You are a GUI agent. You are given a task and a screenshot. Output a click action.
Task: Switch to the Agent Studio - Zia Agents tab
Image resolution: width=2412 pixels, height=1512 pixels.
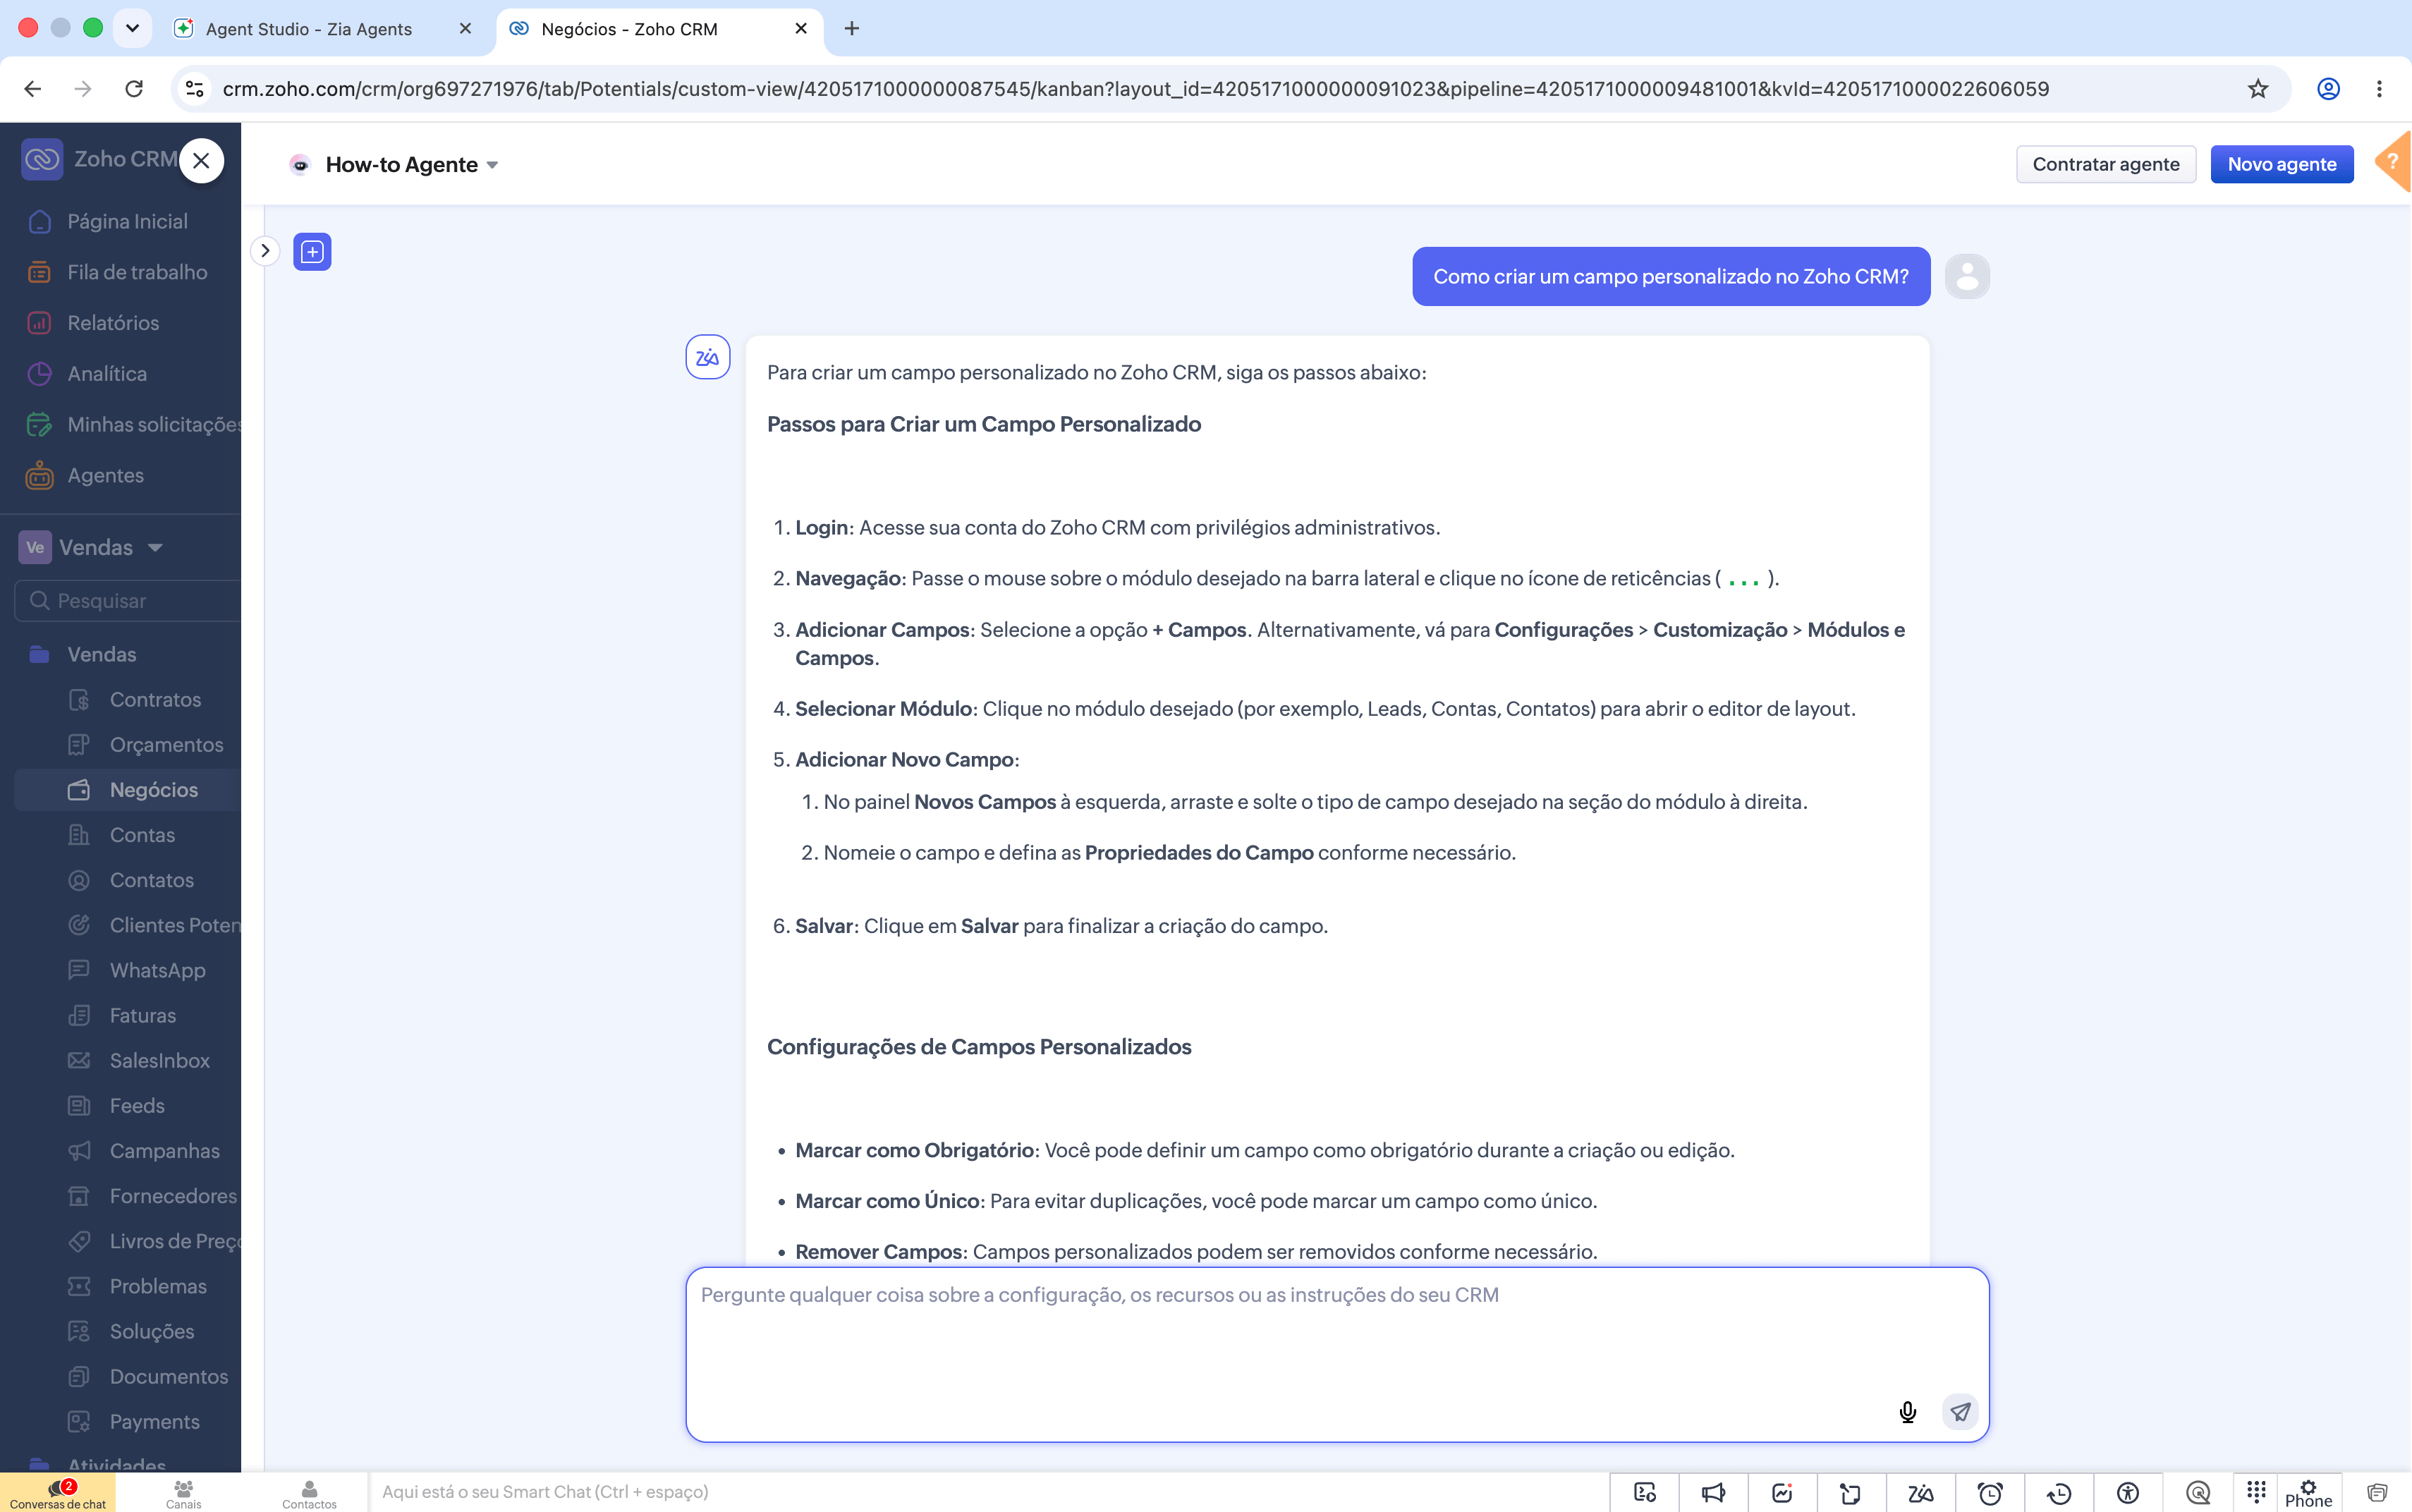click(308, 29)
